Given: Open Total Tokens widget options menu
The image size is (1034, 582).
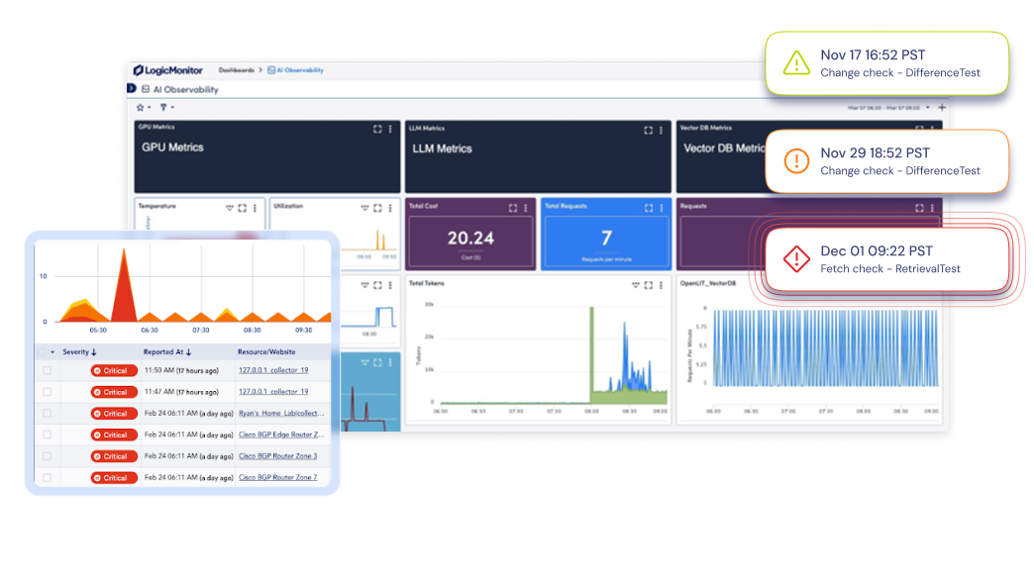Looking at the screenshot, I should (661, 285).
